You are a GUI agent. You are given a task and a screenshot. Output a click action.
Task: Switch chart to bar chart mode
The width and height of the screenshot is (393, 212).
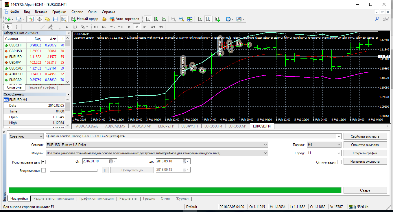[148, 19]
